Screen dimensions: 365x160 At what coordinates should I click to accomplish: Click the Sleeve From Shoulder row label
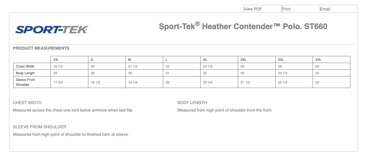pos(25,82)
